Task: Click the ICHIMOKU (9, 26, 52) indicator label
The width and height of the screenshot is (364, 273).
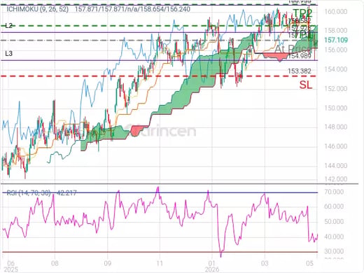Action: pos(38,9)
